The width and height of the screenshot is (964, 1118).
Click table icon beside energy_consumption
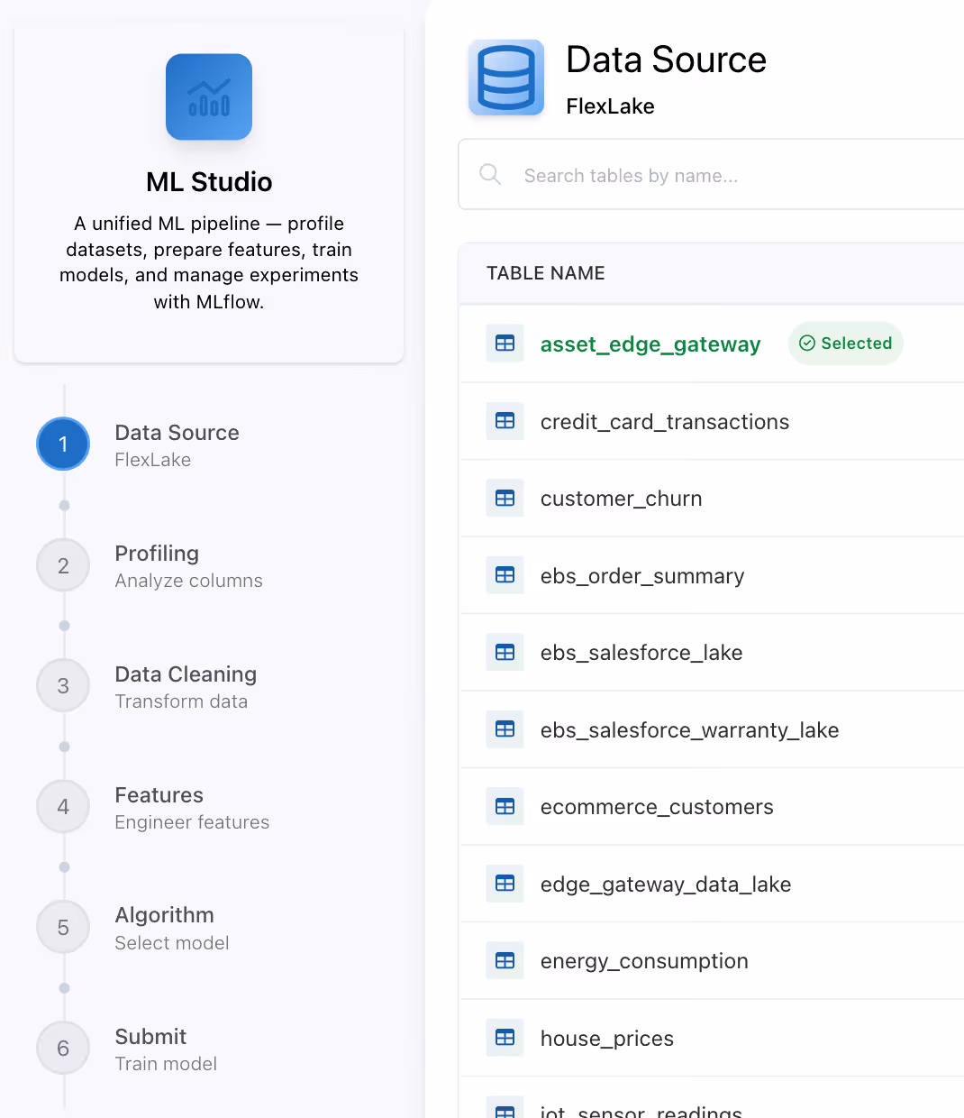(x=505, y=961)
